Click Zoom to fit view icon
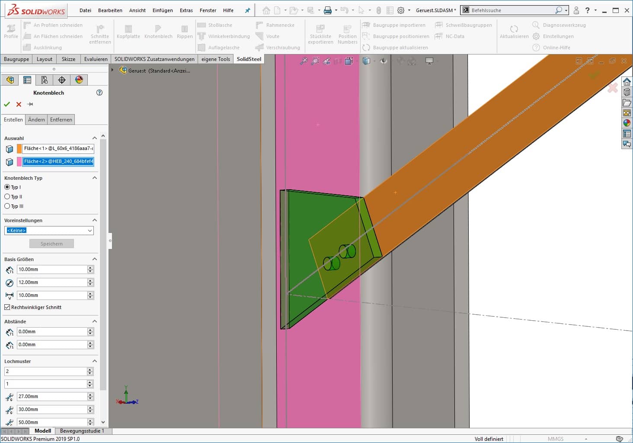The image size is (633, 443). 304,61
